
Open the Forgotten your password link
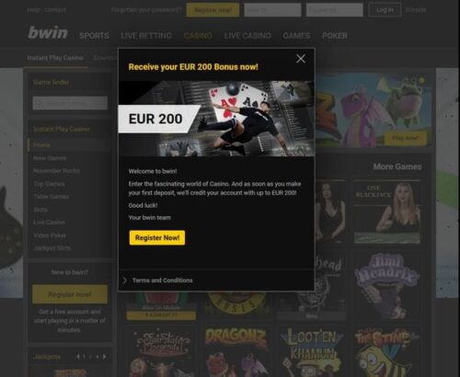[146, 10]
